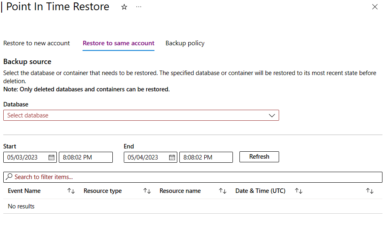Sort by Resource name column arrows

tap(223, 191)
